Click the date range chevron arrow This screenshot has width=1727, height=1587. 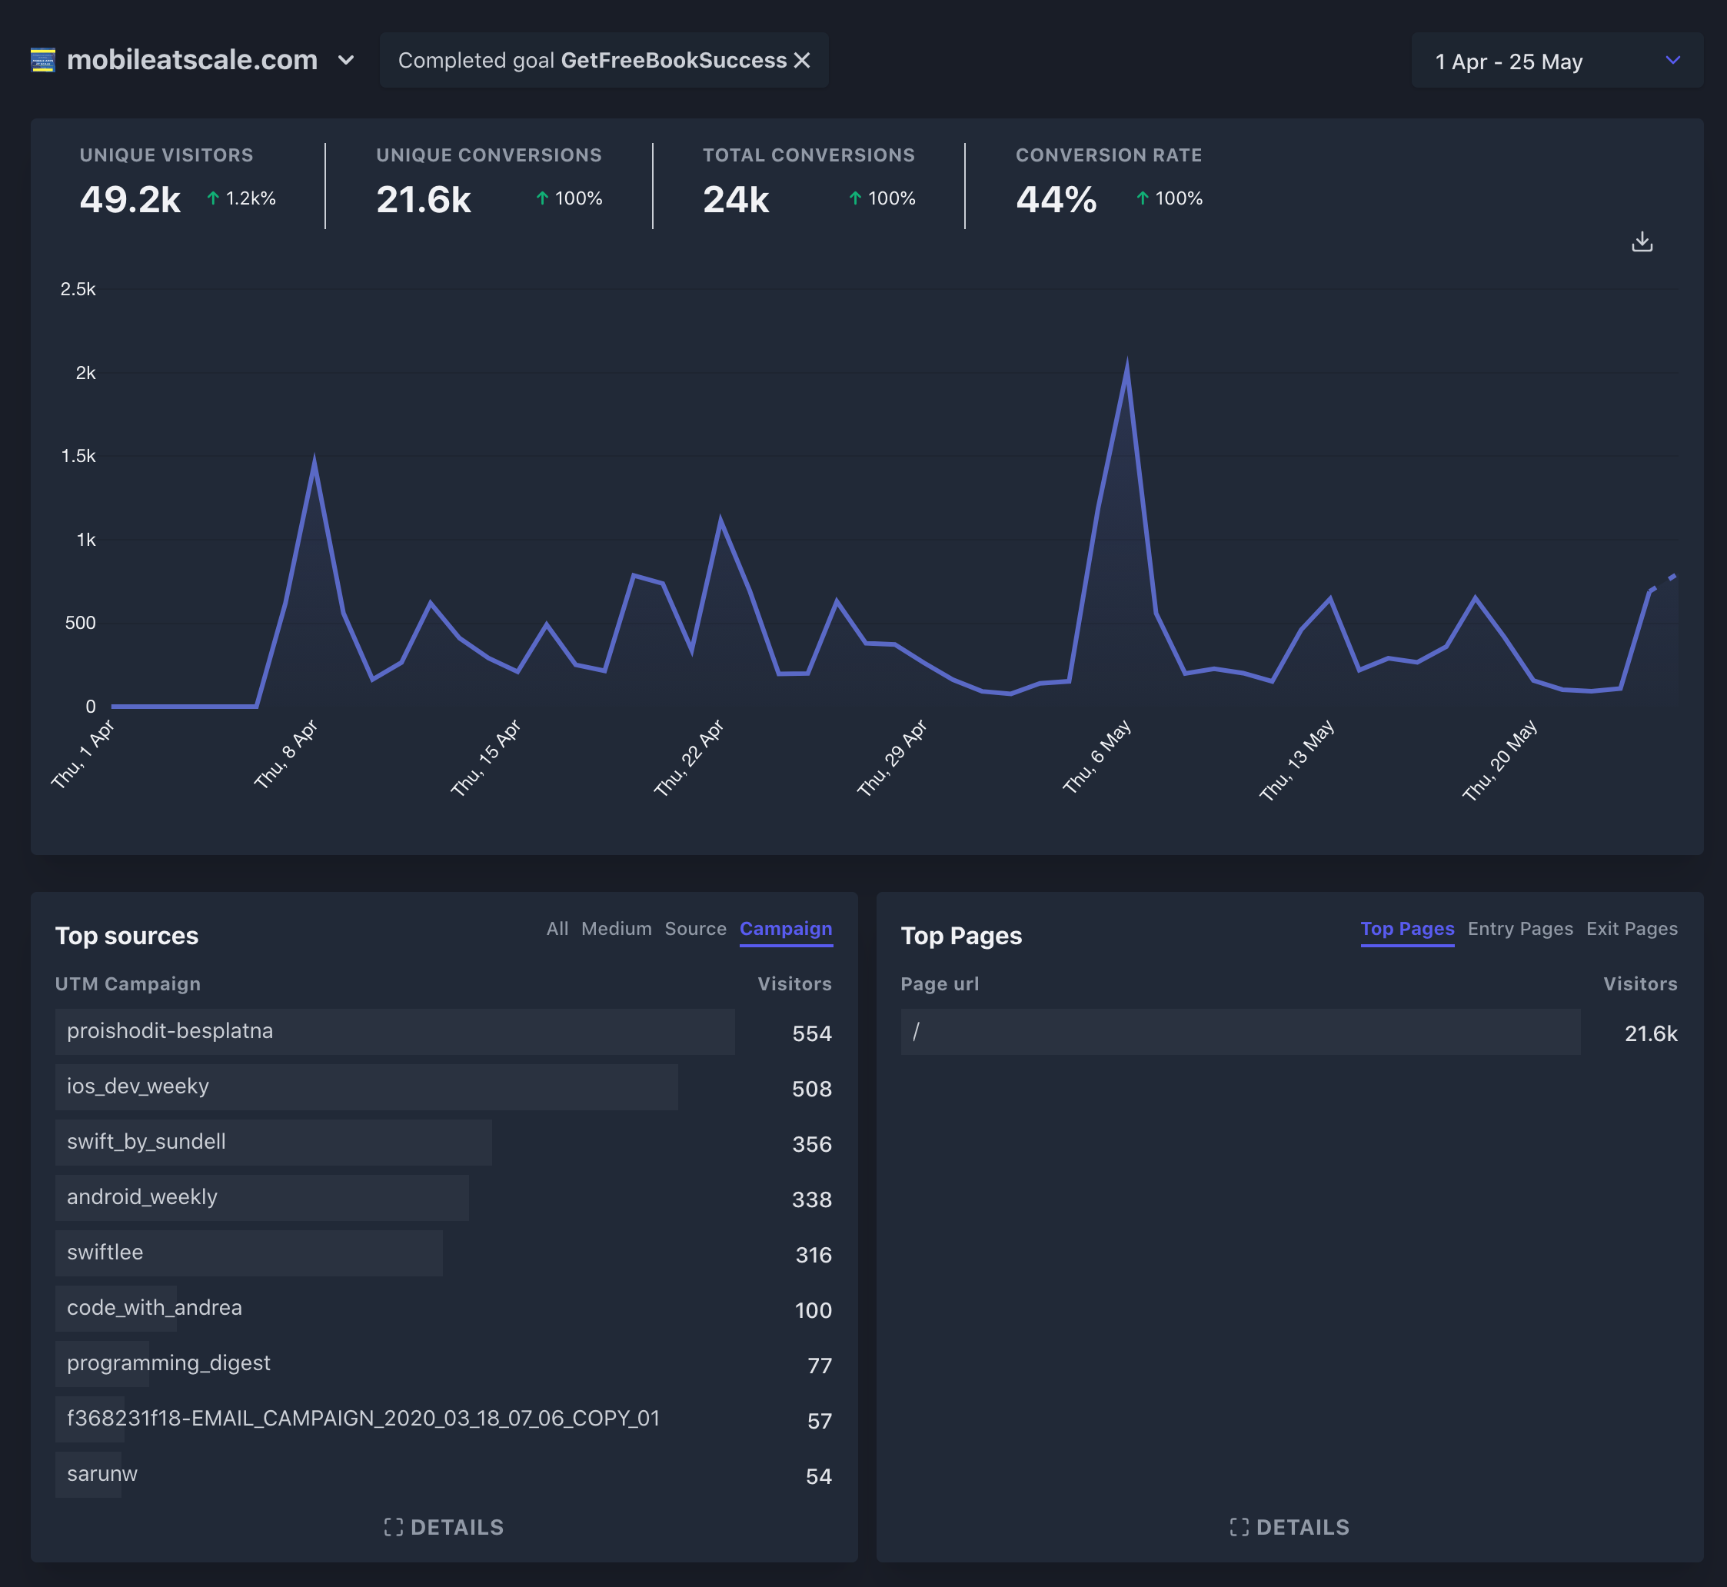pyautogui.click(x=1672, y=60)
